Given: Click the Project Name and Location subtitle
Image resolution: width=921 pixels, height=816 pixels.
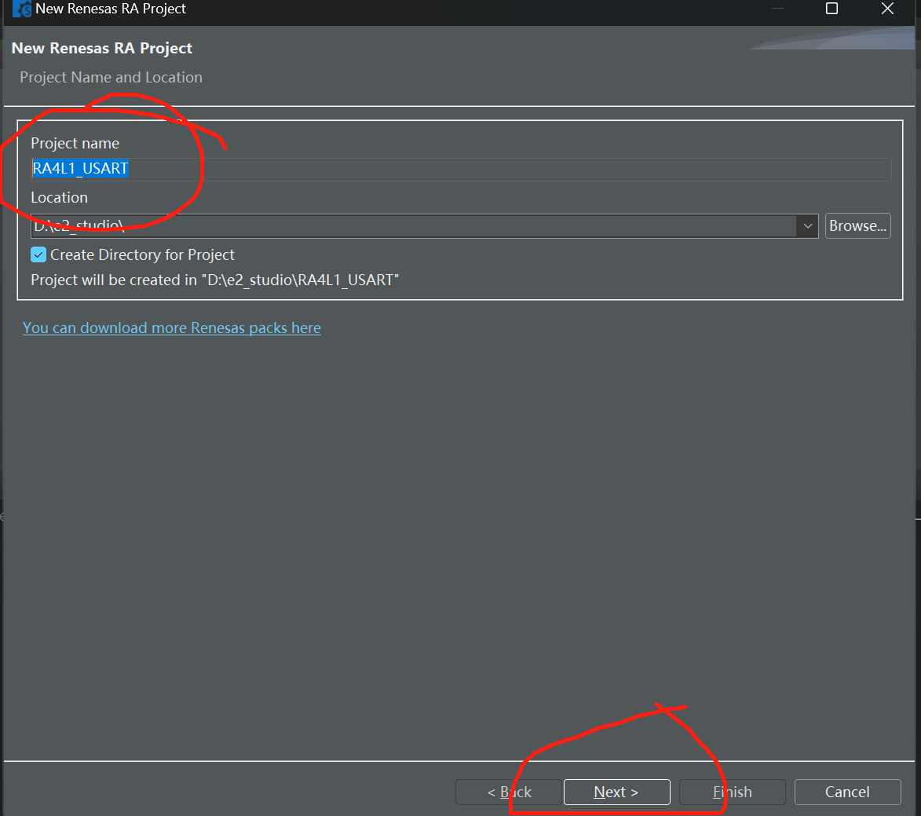Looking at the screenshot, I should click(x=111, y=78).
